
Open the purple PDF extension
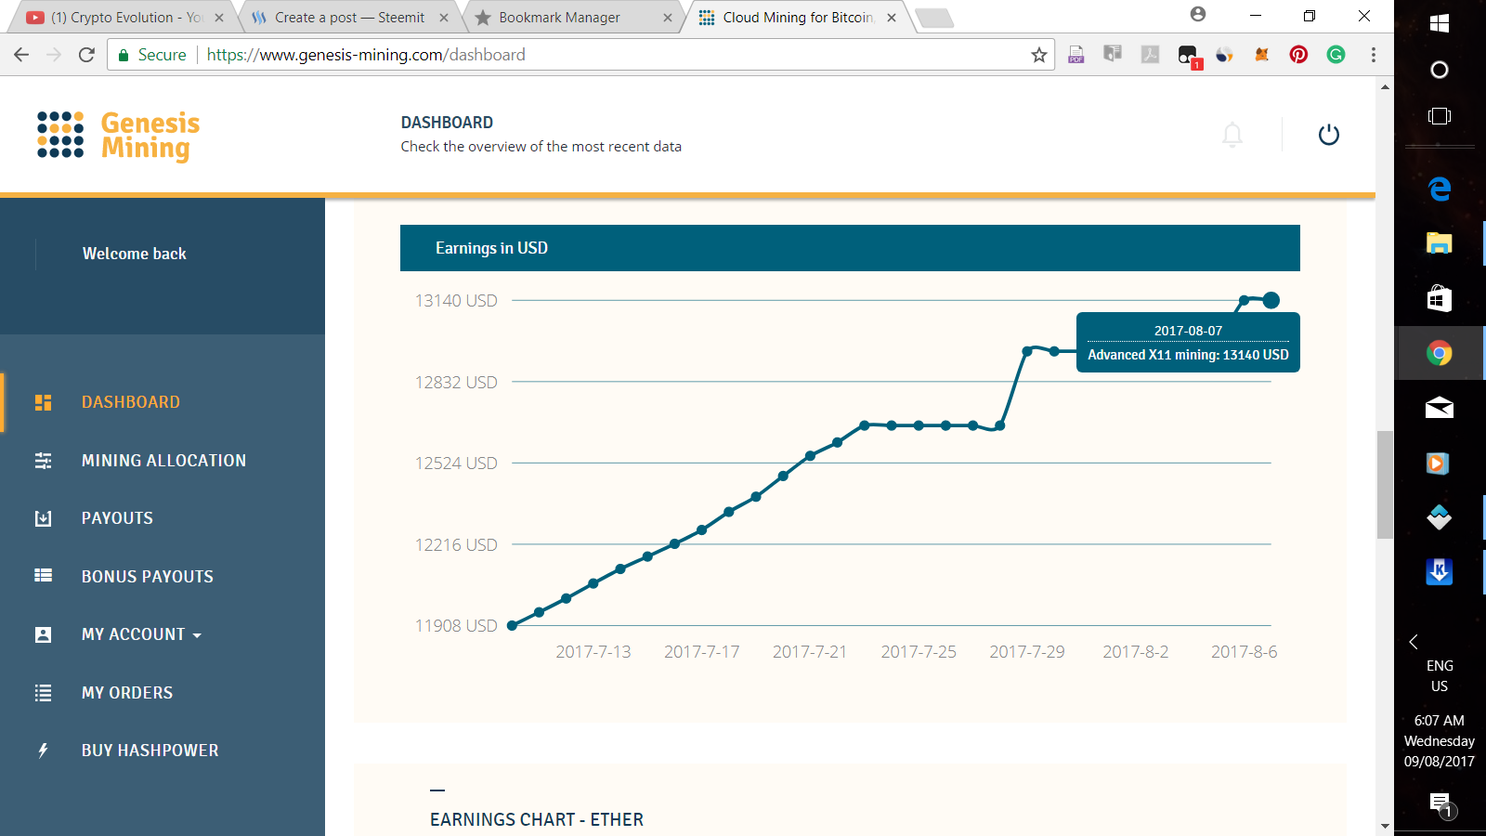point(1076,55)
